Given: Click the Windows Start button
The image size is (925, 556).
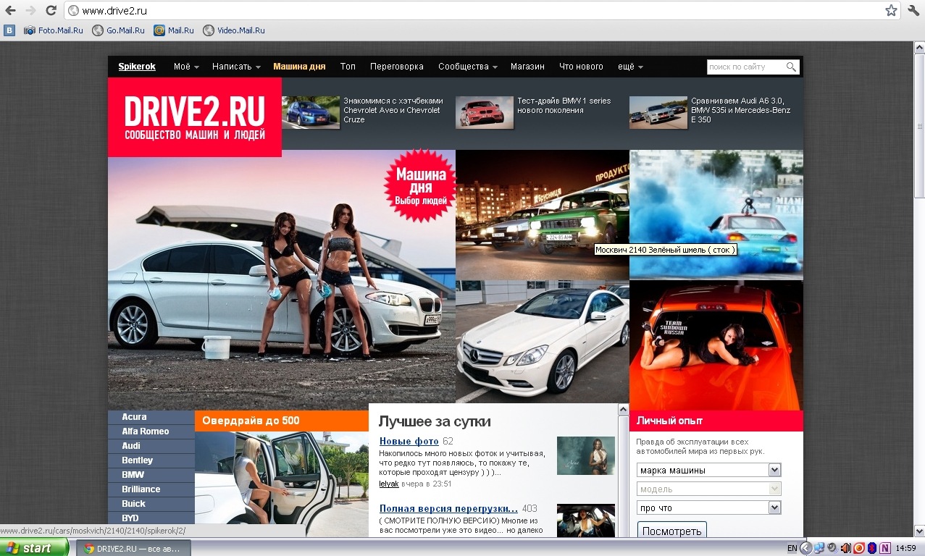Looking at the screenshot, I should click(35, 548).
